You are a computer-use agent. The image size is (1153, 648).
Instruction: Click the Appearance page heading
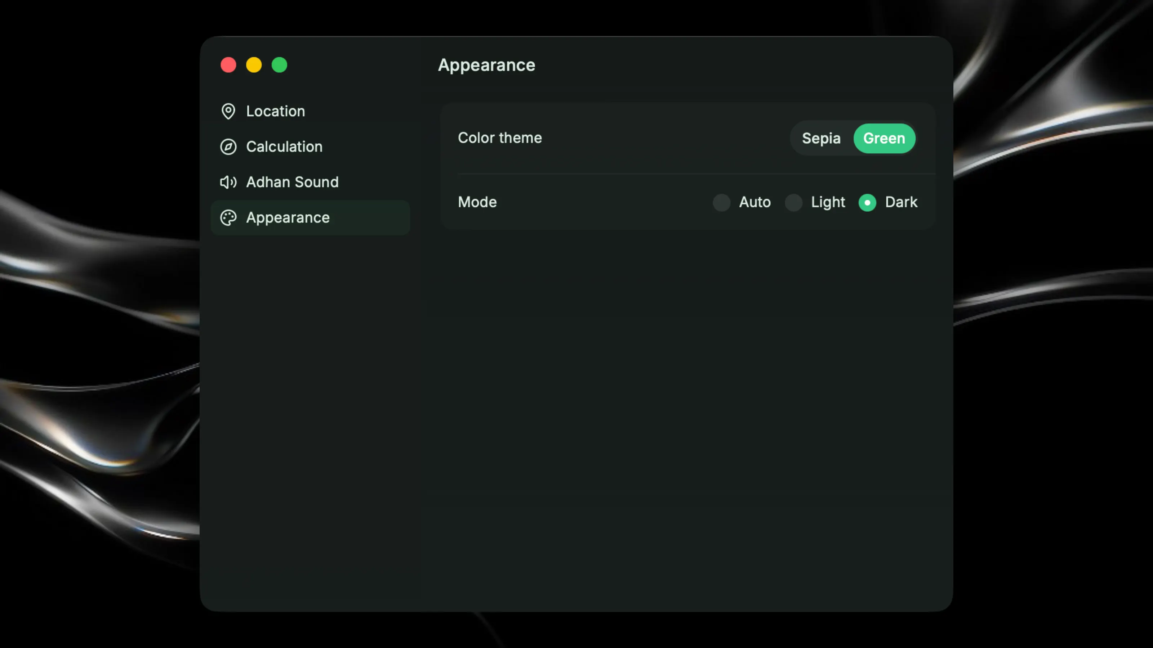pyautogui.click(x=486, y=66)
